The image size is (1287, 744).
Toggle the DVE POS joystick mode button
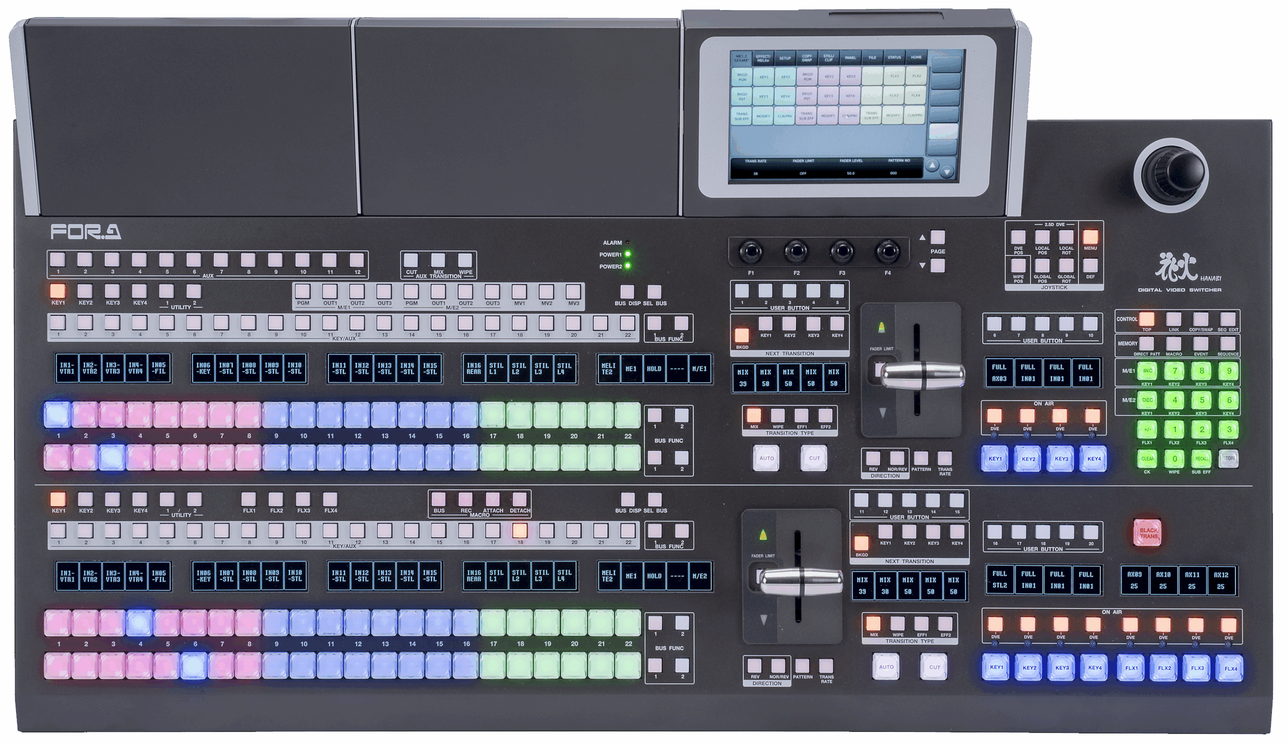[x=1018, y=237]
